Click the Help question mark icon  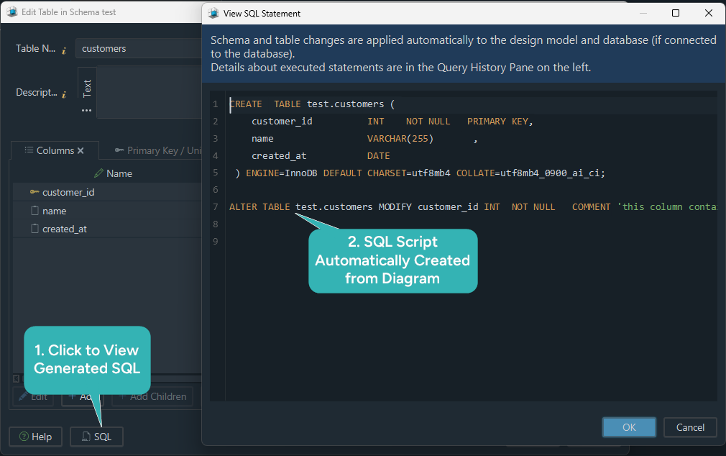[x=24, y=437]
